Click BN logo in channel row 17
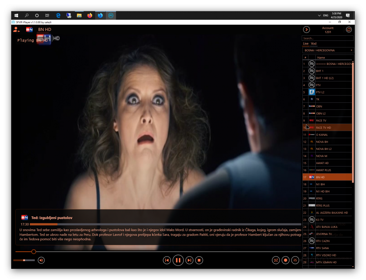This screenshot has width=366, height=280. click(x=312, y=177)
